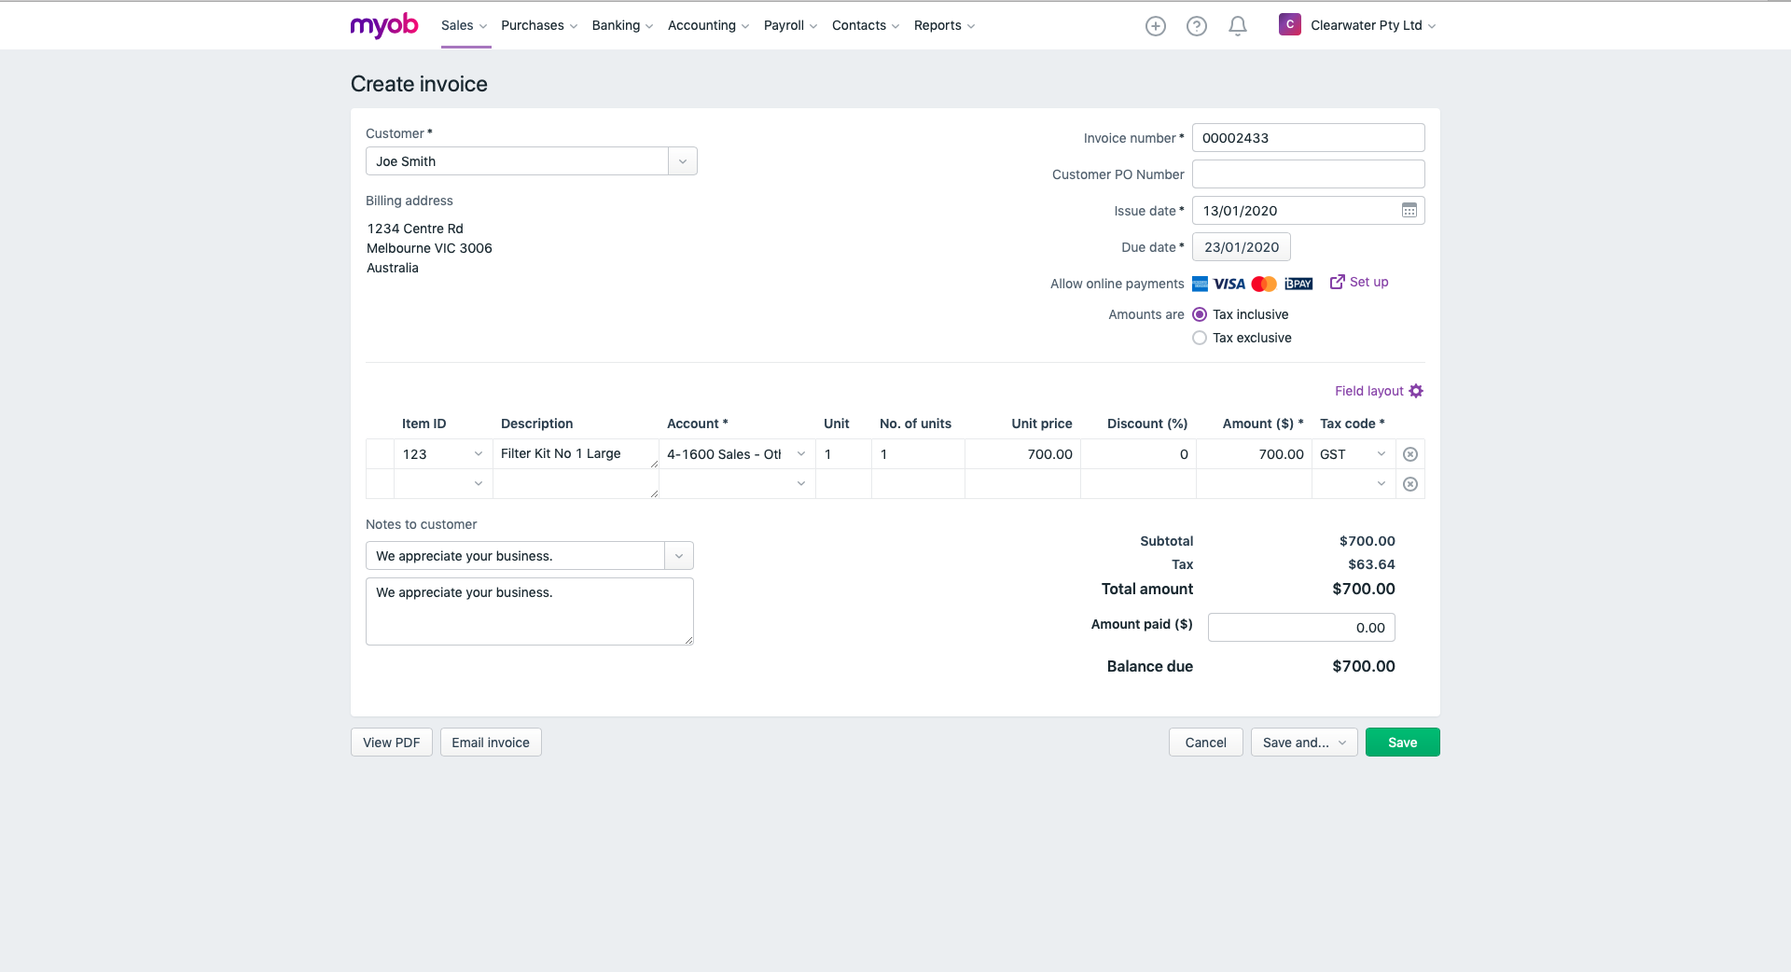1791x972 pixels.
Task: Click the myob logo
Action: pos(383,25)
